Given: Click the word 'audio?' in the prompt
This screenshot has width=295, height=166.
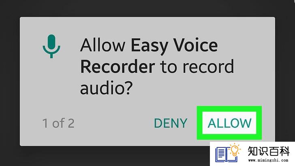Looking at the screenshot, I should pyautogui.click(x=106, y=88).
